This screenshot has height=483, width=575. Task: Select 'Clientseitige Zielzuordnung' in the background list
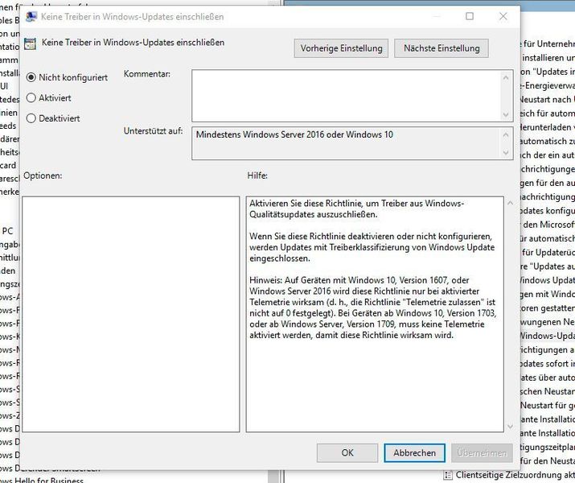515,475
